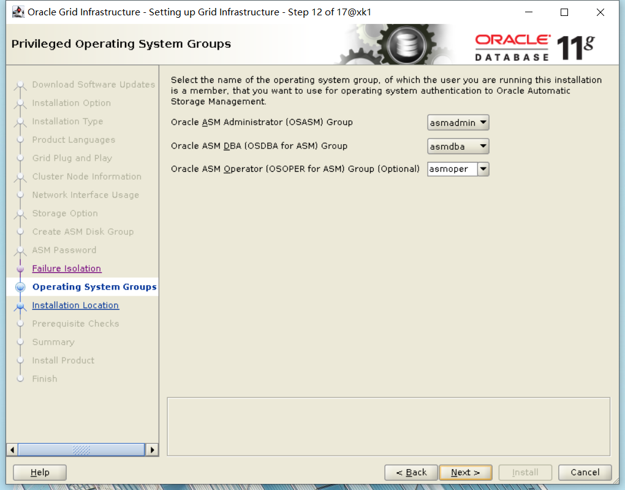625x490 pixels.
Task: Click the ASM Password step
Action: point(64,250)
